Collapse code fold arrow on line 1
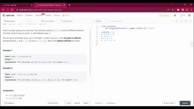The height and width of the screenshot is (109, 194). click(98, 26)
